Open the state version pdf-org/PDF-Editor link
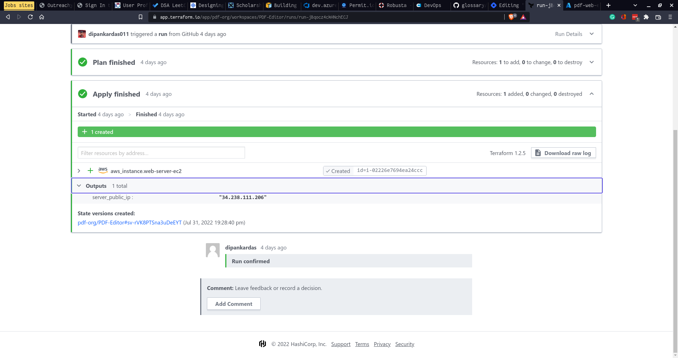The image size is (678, 358). pos(130,222)
